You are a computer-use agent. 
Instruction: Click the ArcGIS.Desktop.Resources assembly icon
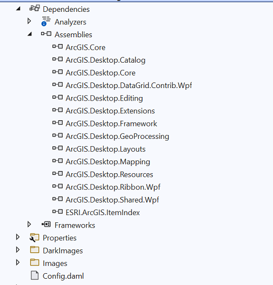click(x=58, y=173)
